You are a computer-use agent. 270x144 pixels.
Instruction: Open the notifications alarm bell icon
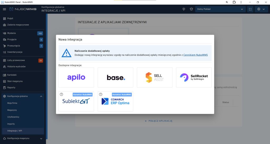191,9
